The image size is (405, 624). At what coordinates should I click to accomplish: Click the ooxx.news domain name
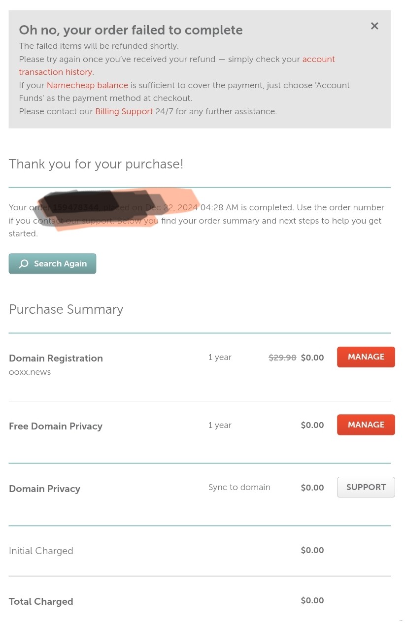[30, 372]
